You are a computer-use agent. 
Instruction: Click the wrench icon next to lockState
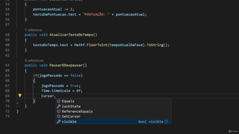(x=59, y=106)
